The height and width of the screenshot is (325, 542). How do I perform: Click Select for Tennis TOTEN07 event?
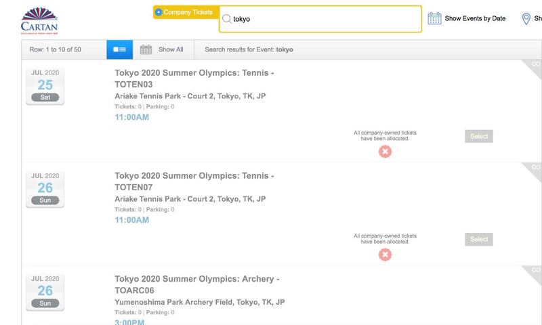[479, 239]
